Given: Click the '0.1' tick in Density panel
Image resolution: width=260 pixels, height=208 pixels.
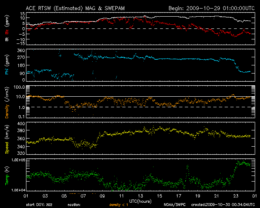Looking at the screenshot, I should [x=22, y=117].
